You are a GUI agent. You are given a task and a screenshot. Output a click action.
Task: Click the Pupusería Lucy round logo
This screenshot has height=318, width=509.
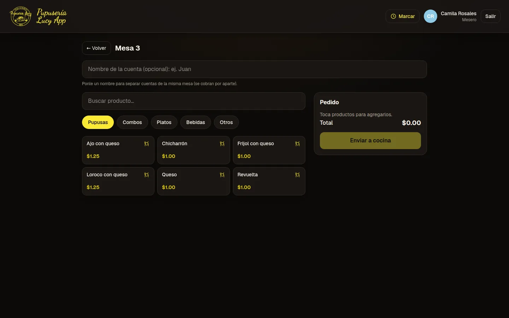[x=21, y=16]
